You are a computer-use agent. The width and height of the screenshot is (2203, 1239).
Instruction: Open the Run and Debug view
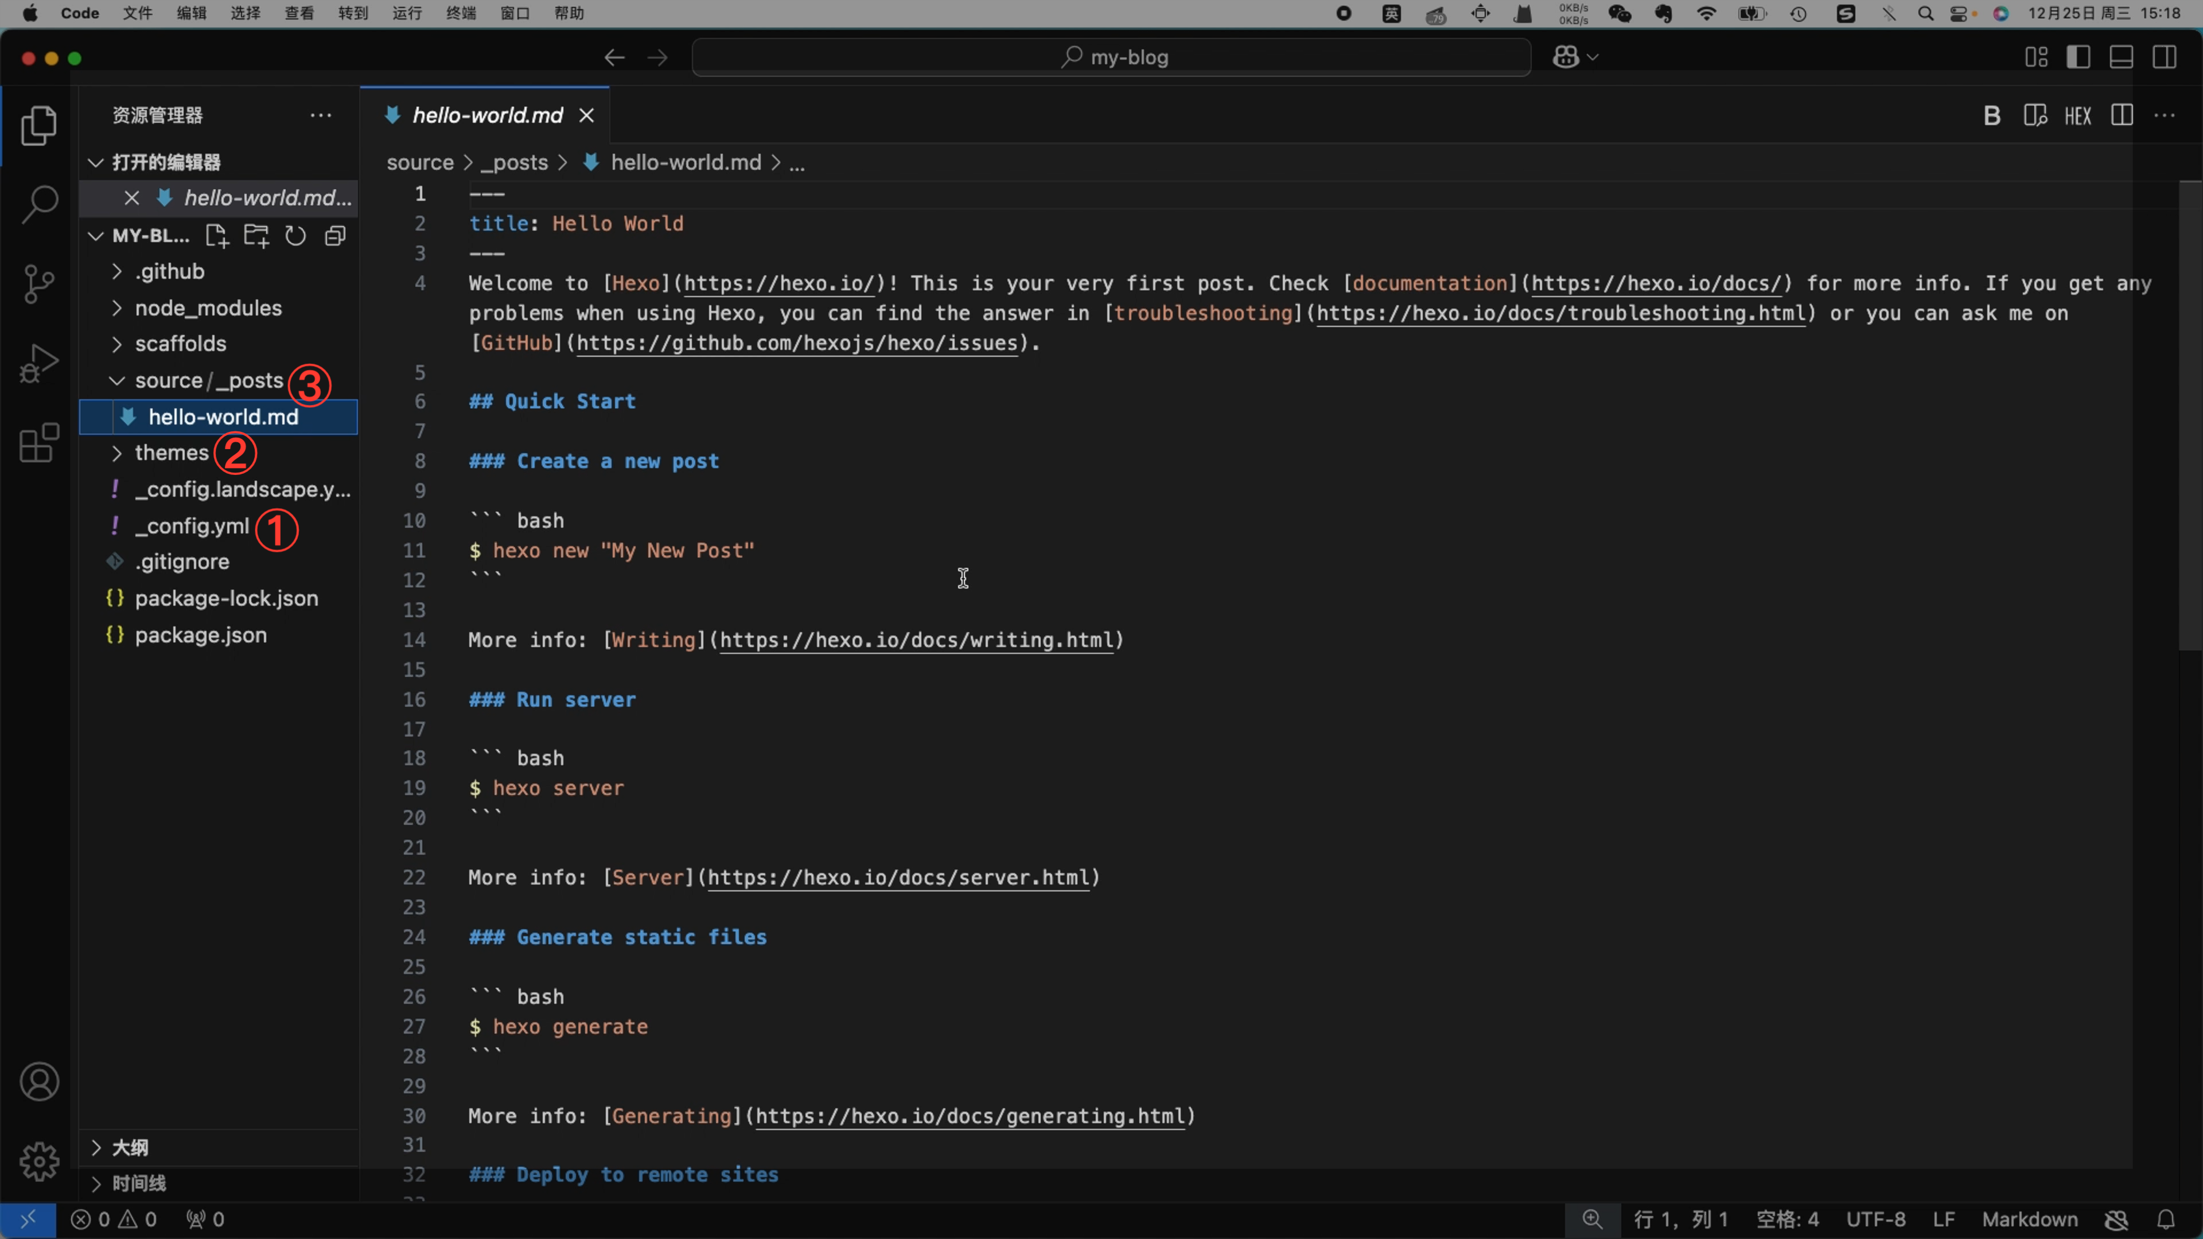[x=38, y=364]
